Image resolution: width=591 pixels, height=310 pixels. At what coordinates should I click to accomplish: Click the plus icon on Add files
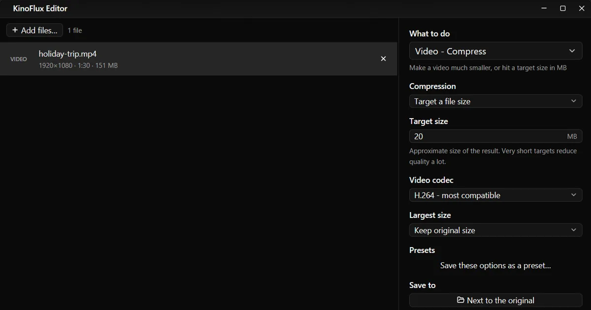(15, 30)
